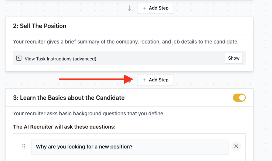Click the drag handle icon beside the question
Viewport: 272px width, 161px height.
click(x=24, y=147)
